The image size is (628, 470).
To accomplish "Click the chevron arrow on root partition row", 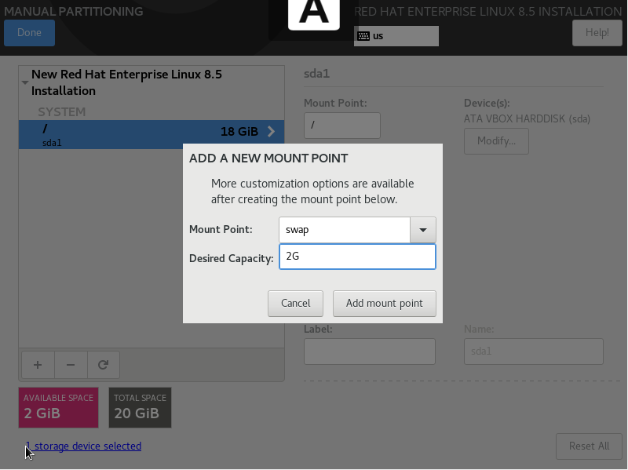I will (x=271, y=131).
